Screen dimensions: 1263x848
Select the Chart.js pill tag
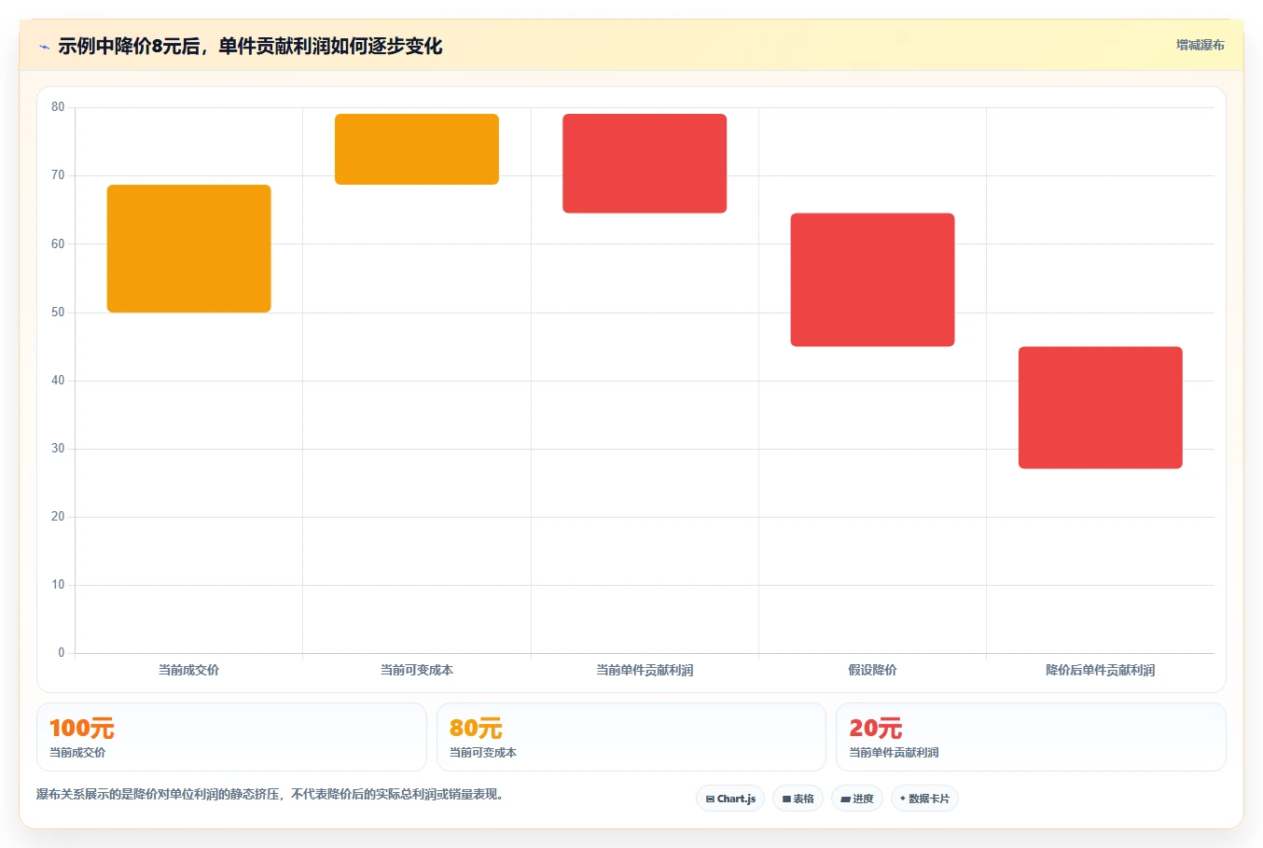[x=730, y=799]
